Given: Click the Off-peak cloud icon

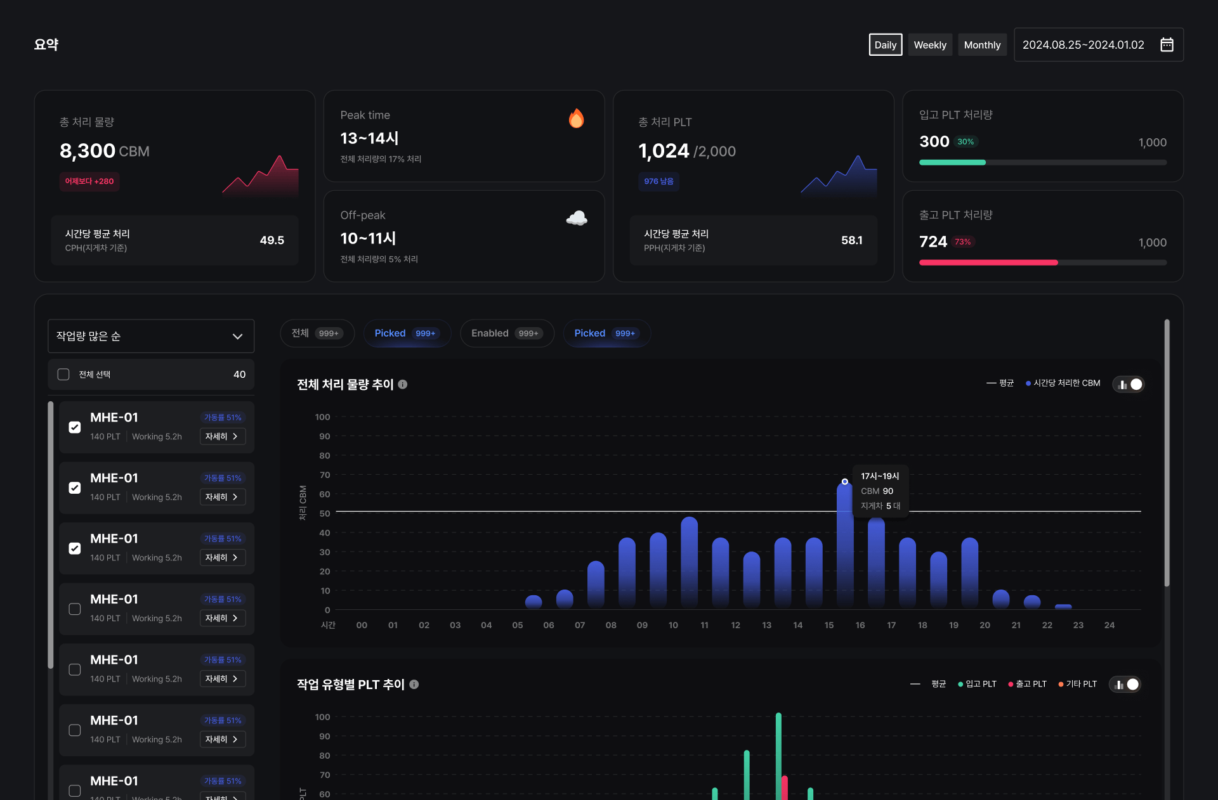Looking at the screenshot, I should [x=576, y=218].
